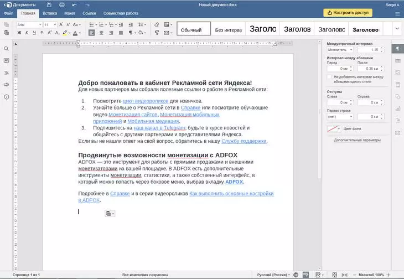The height and width of the screenshot is (279, 404).
Task: Click the increase indent icon
Action: coord(131,24)
